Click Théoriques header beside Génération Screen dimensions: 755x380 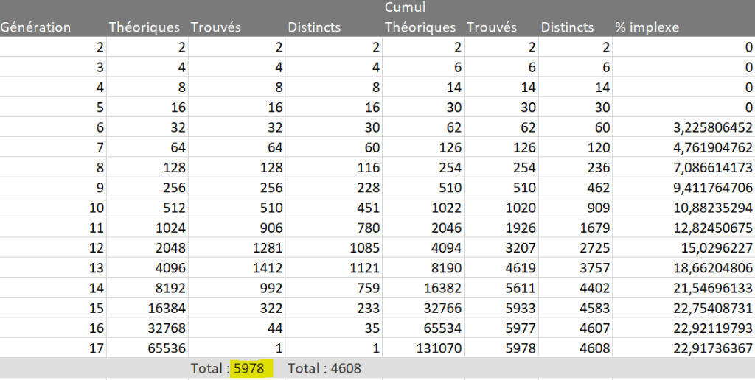tap(144, 27)
